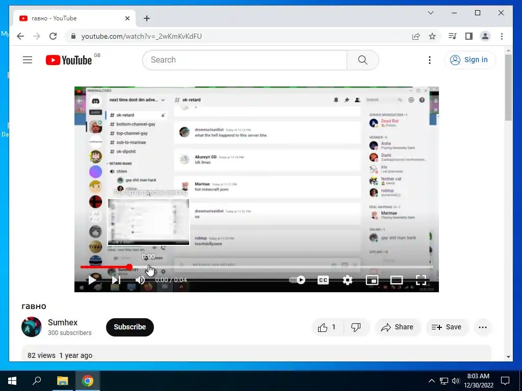Open the Windows Start menu
This screenshot has width=522, height=391.
pos(12,381)
